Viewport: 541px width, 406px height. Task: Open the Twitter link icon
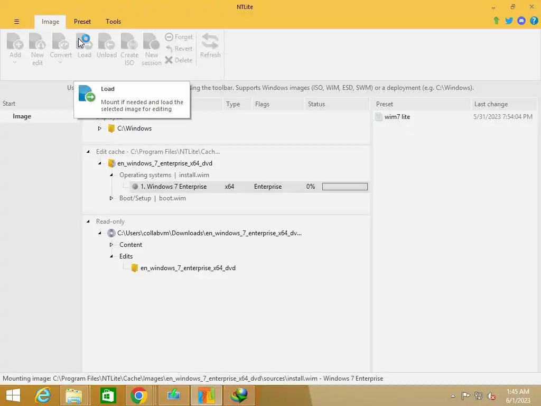tap(509, 21)
